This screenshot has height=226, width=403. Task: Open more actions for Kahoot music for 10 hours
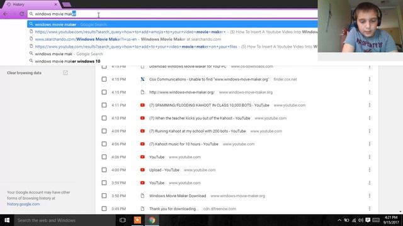(x=370, y=144)
